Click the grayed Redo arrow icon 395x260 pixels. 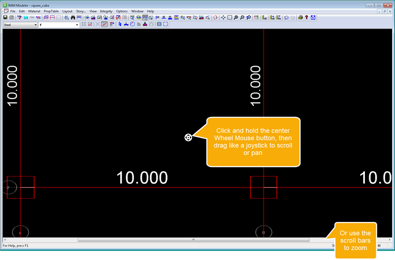click(293, 17)
